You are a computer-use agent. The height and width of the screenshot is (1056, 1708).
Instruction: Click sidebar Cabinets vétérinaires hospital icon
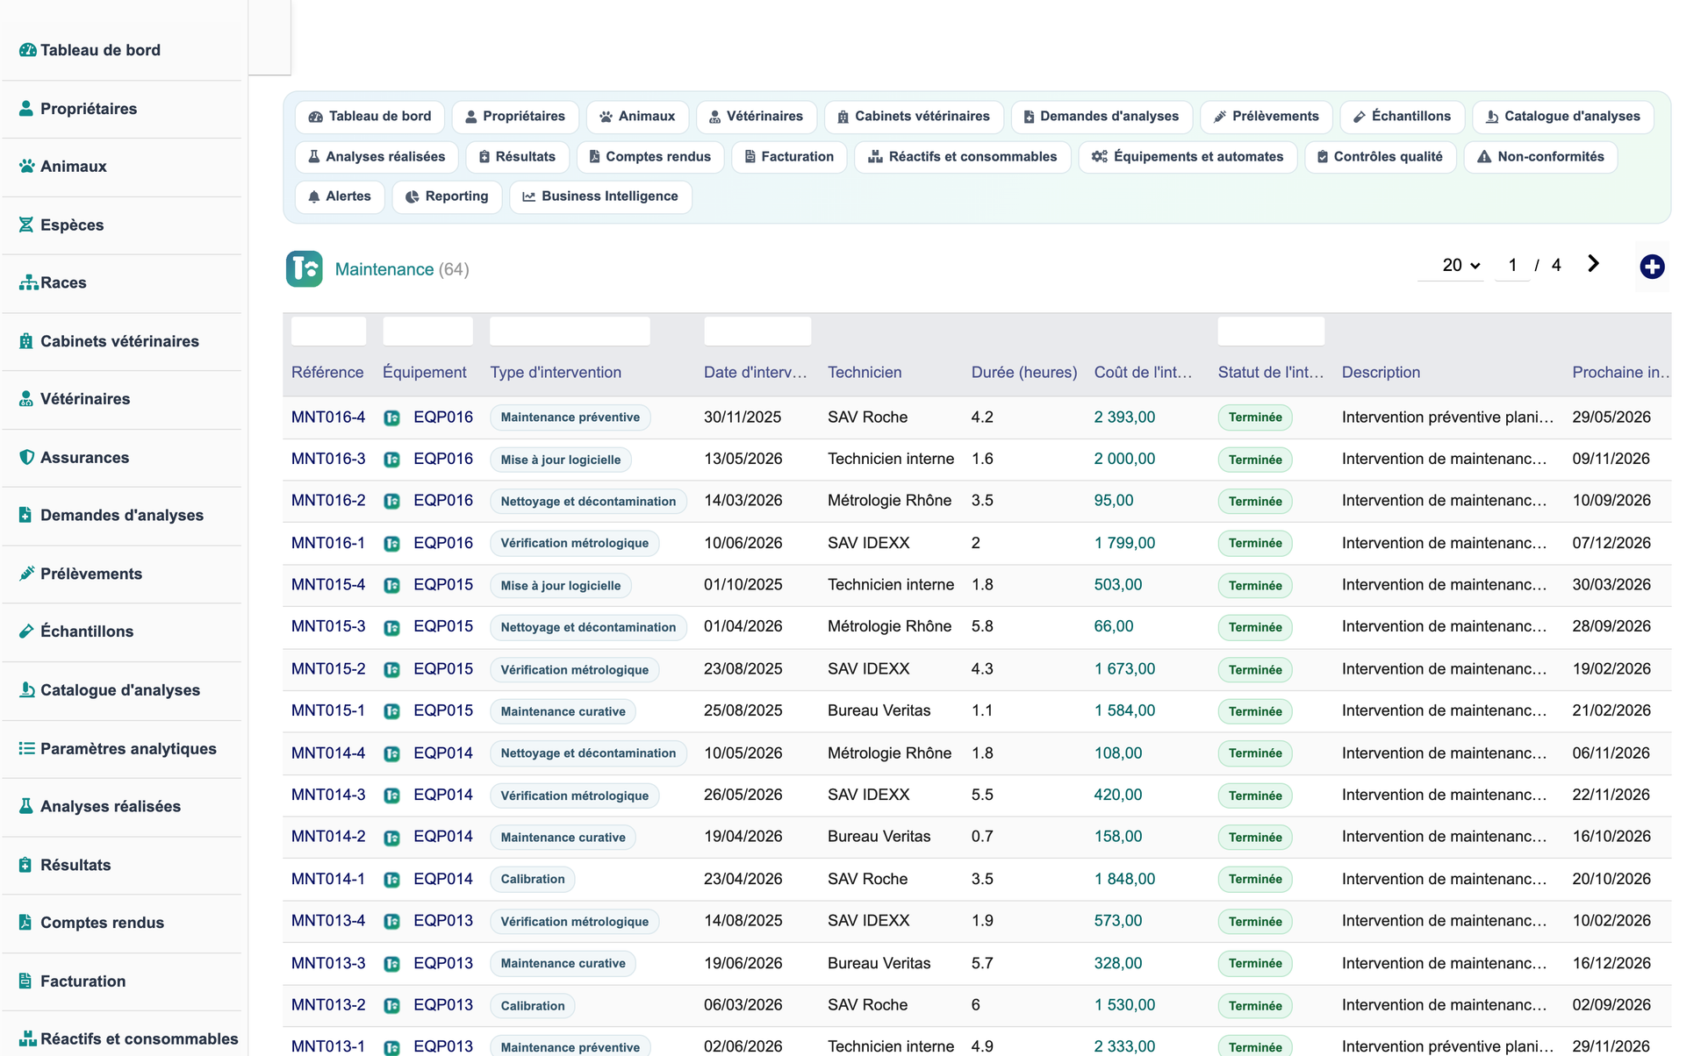click(x=26, y=341)
